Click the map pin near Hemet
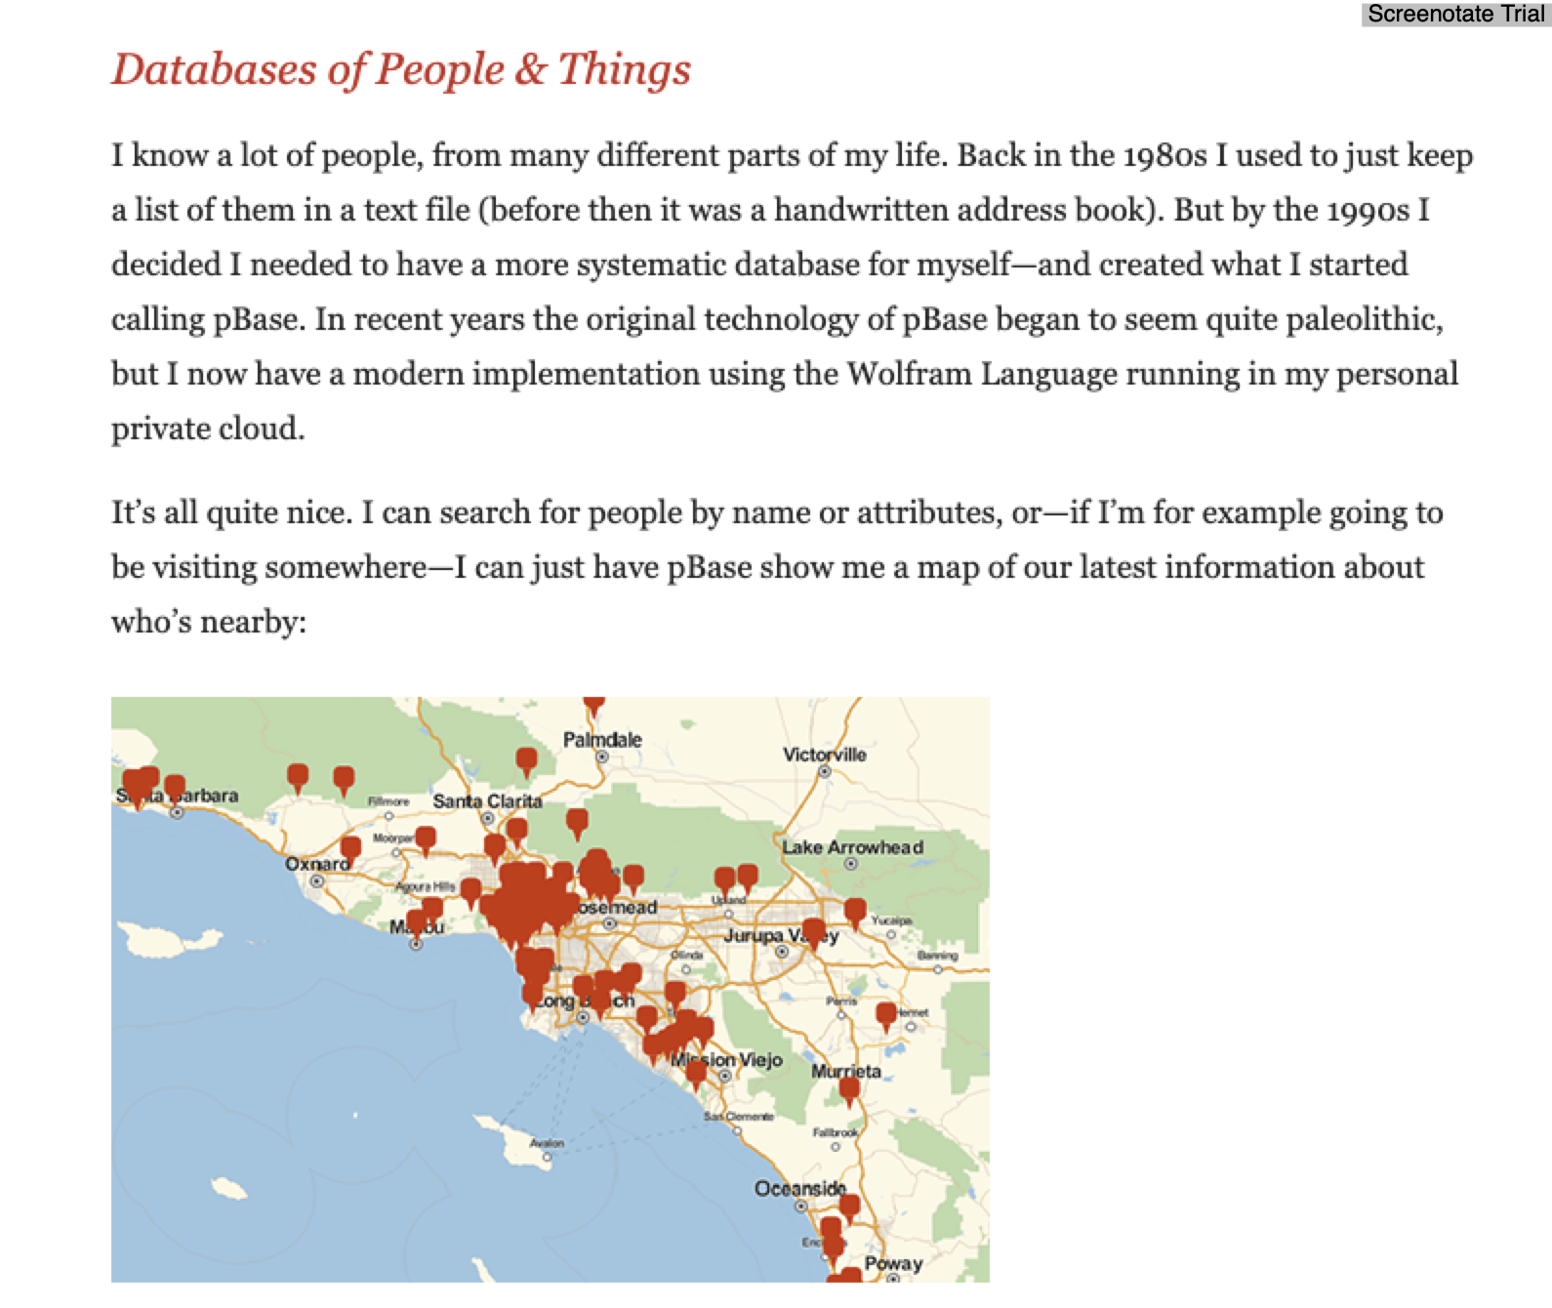 [x=885, y=1014]
